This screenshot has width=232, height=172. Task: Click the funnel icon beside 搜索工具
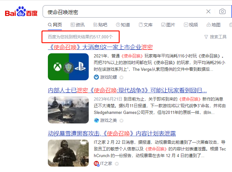coord(206,37)
